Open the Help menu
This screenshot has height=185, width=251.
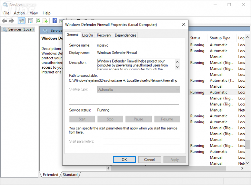(47, 13)
